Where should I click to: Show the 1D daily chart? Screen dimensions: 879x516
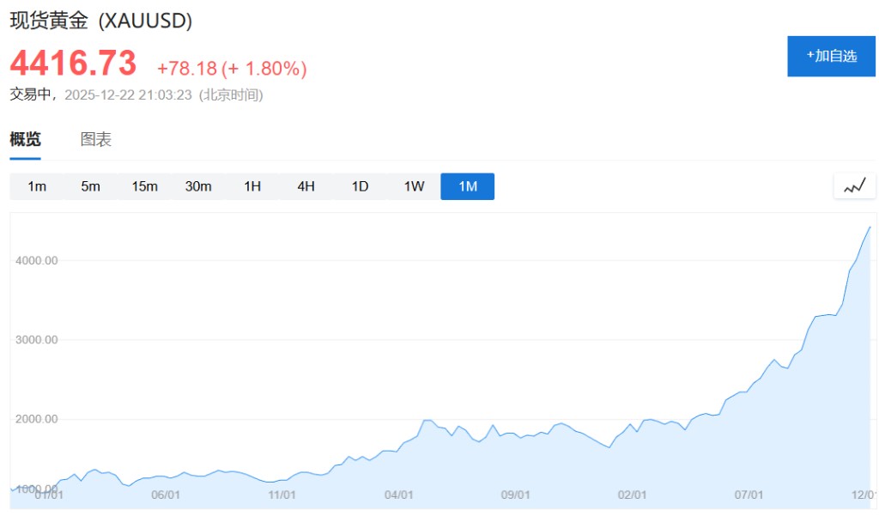click(x=360, y=186)
